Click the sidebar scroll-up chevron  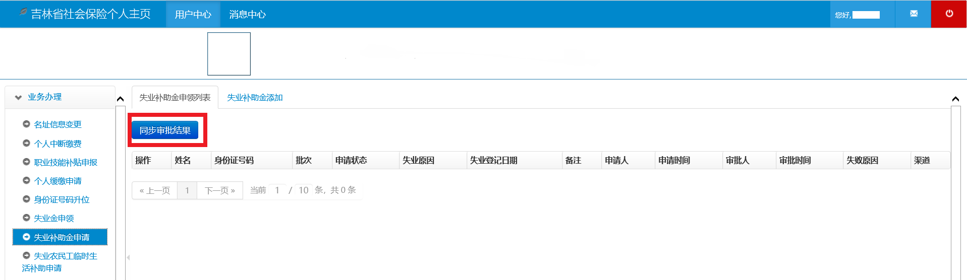pyautogui.click(x=120, y=99)
